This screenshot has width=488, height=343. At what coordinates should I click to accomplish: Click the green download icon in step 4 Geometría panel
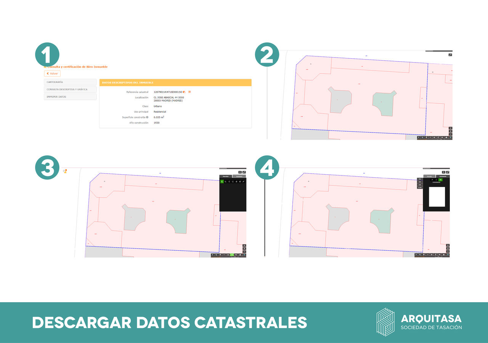pyautogui.click(x=440, y=180)
